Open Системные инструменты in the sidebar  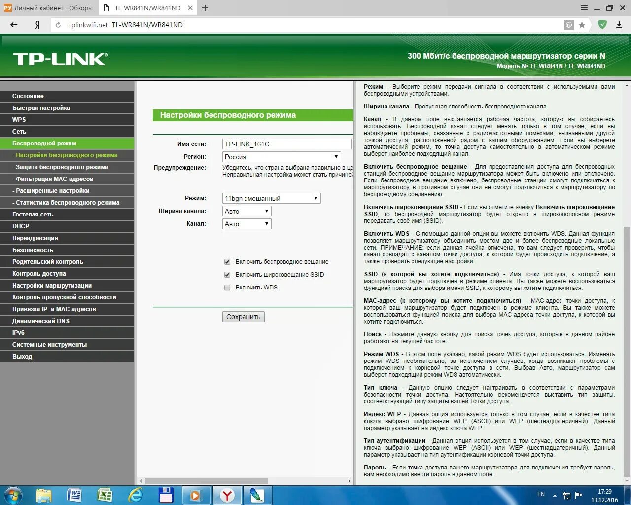pos(67,345)
